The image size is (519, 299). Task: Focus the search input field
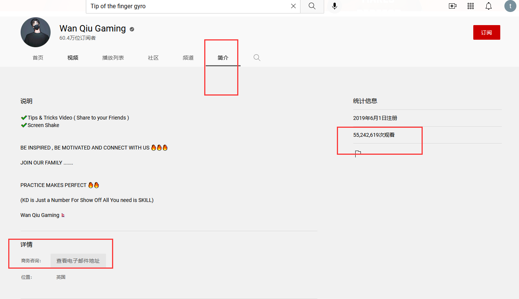187,6
